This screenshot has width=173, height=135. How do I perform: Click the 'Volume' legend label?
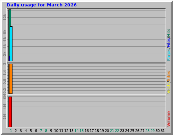coord(169,119)
